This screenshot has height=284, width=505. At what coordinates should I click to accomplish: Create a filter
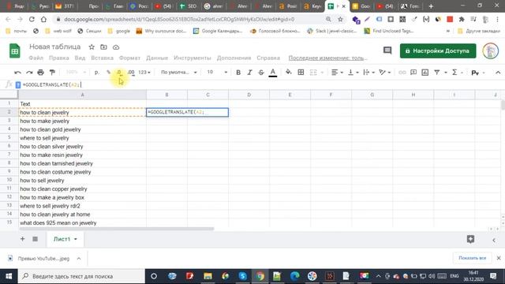[x=437, y=73]
